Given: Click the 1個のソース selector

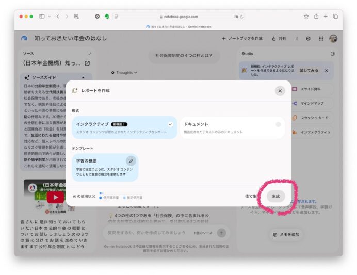Looking at the screenshot, I should pos(203,233).
